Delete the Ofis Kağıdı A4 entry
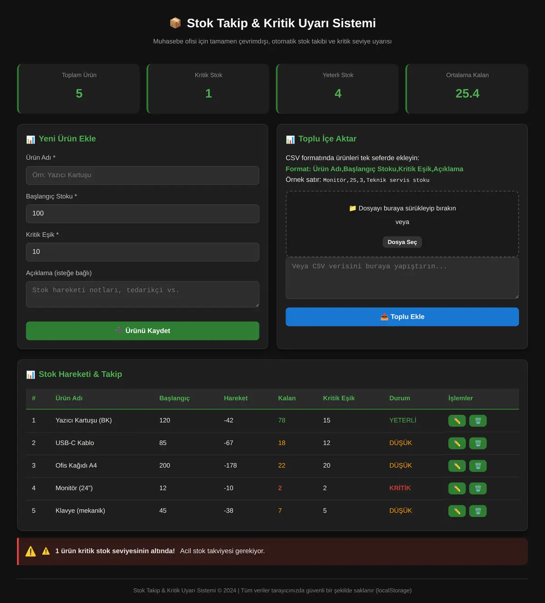The height and width of the screenshot is (603, 545). [478, 466]
